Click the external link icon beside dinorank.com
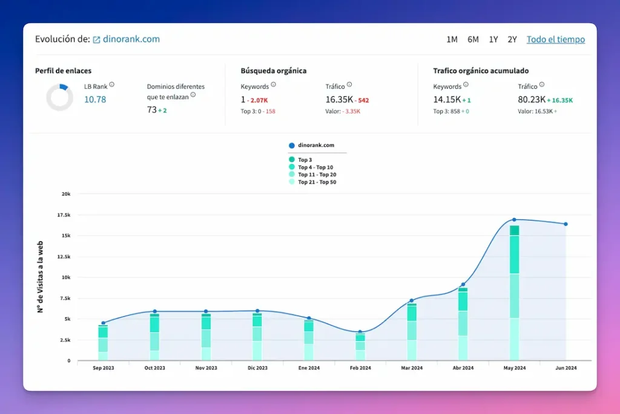Screen dimensions: 620x414 [x=96, y=40]
